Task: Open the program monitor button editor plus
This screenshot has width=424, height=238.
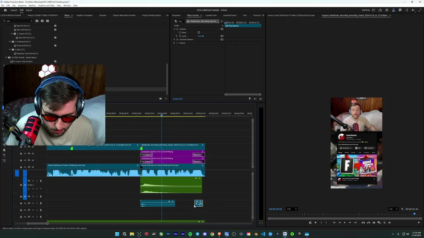Action: (418, 222)
